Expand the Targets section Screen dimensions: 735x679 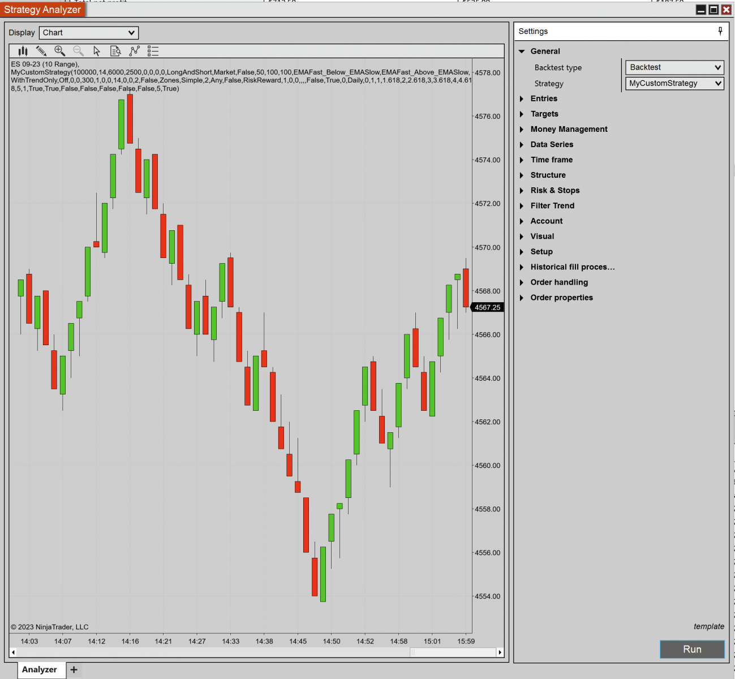coord(522,114)
